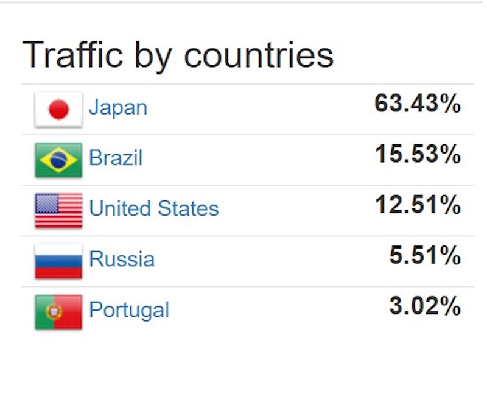Click the Portugal flag icon
The image size is (487, 399).
pyautogui.click(x=58, y=312)
